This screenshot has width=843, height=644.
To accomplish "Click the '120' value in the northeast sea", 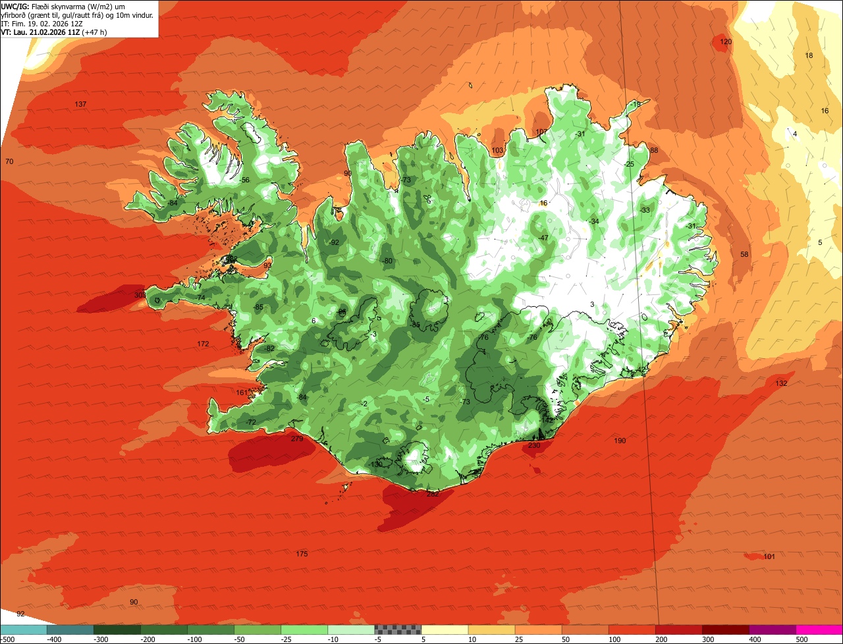I will click(x=726, y=41).
